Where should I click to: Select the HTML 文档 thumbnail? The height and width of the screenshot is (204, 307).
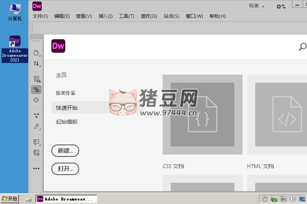[277, 115]
